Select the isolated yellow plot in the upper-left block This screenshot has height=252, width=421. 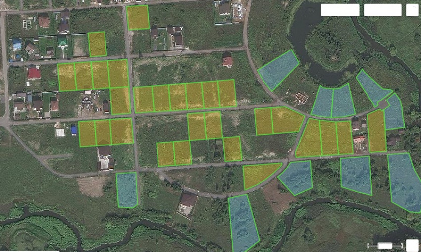coord(97,44)
